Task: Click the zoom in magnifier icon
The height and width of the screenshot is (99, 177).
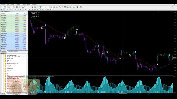Action: pyautogui.click(x=60, y=7)
